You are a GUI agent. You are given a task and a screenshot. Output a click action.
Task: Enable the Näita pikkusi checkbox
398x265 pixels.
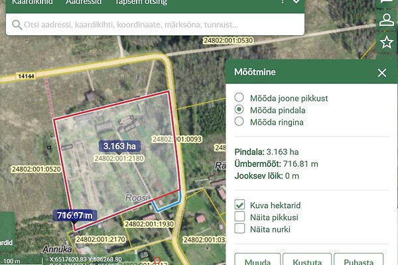click(241, 217)
